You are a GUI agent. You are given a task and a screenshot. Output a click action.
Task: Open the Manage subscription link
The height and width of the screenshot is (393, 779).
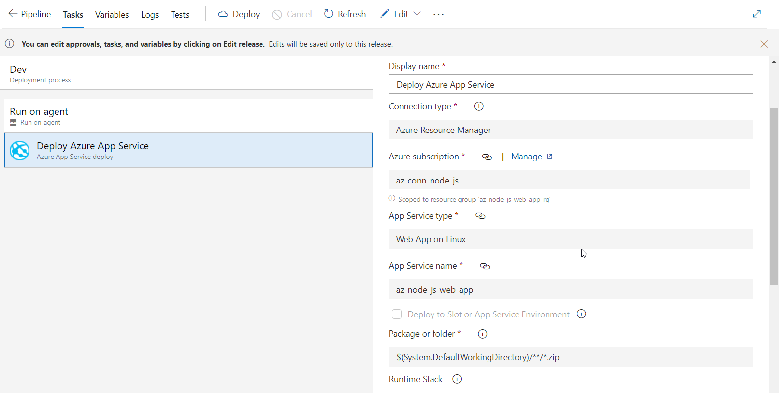(x=526, y=157)
